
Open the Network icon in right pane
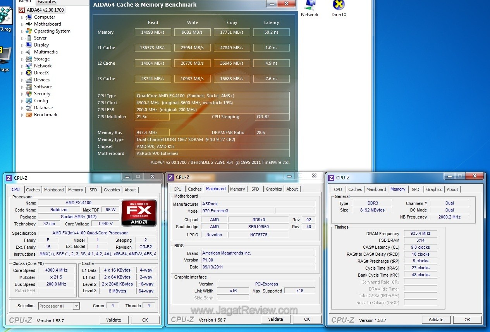pyautogui.click(x=309, y=5)
